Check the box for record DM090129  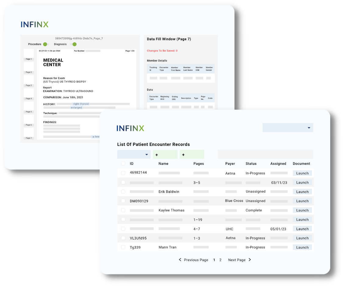coord(123,201)
